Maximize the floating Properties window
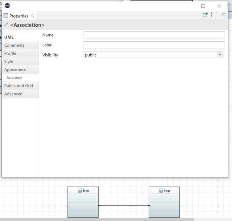Image resolution: width=232 pixels, height=221 pixels. click(203, 6)
